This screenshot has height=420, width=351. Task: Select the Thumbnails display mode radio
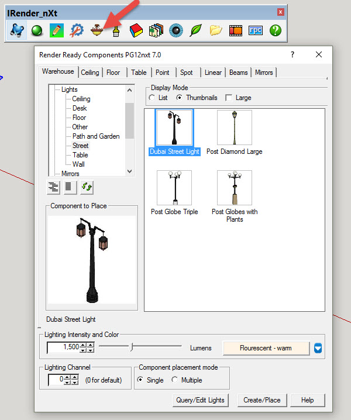click(x=179, y=98)
